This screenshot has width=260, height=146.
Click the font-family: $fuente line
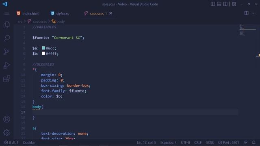click(64, 91)
